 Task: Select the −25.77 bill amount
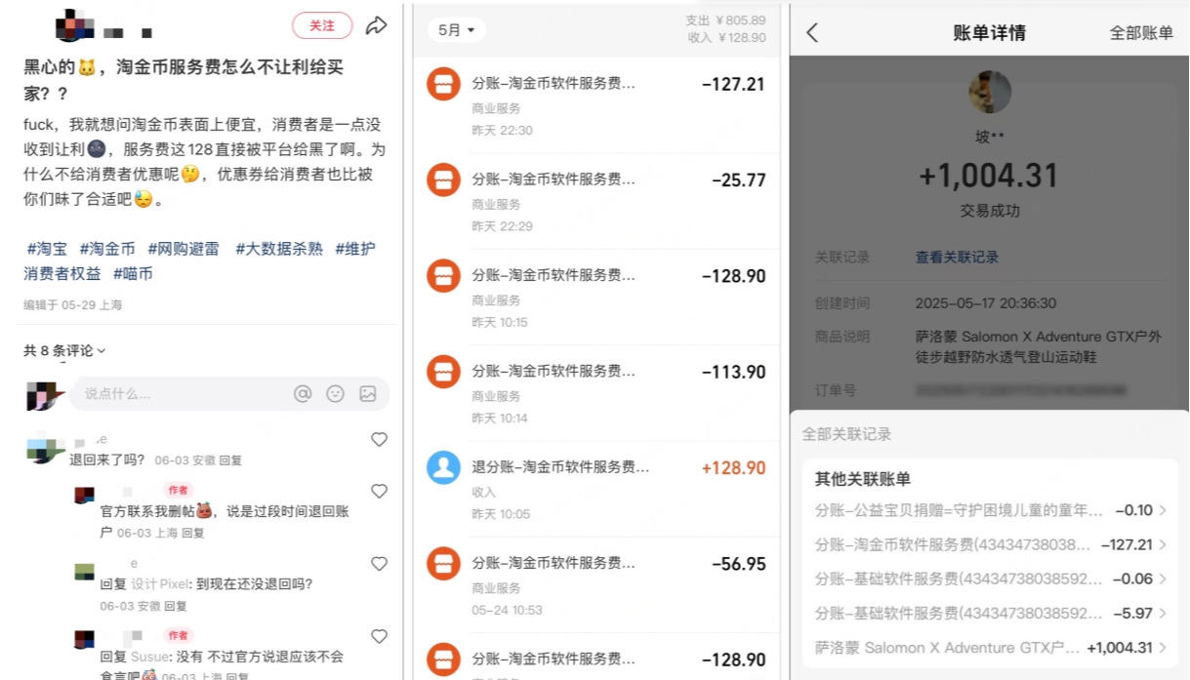point(739,180)
